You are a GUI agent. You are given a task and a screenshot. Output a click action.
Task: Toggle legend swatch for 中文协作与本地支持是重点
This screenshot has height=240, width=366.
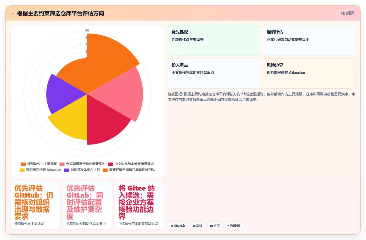[x=110, y=164]
